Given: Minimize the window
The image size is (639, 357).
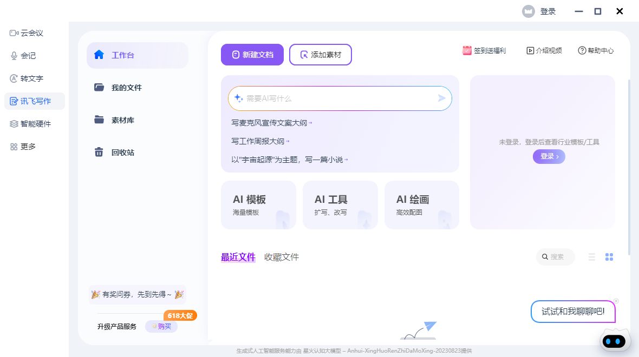Looking at the screenshot, I should 579,11.
